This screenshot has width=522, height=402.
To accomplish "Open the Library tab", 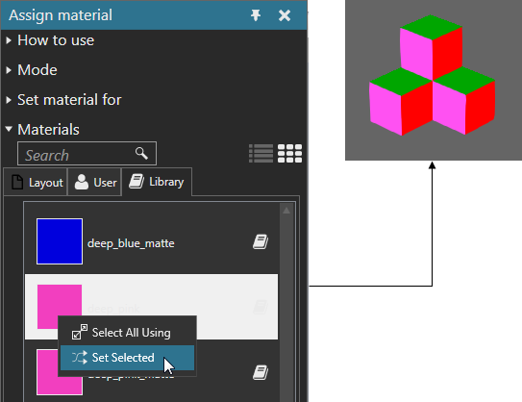I will [x=157, y=182].
